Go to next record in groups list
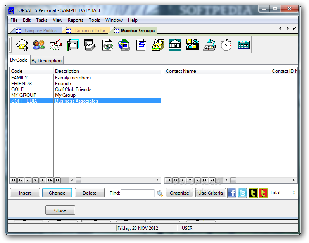 pyautogui.click(x=43, y=180)
